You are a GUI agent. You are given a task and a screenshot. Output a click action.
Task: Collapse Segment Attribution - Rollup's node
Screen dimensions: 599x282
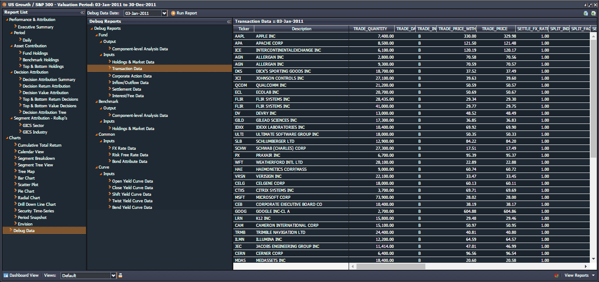(11, 118)
